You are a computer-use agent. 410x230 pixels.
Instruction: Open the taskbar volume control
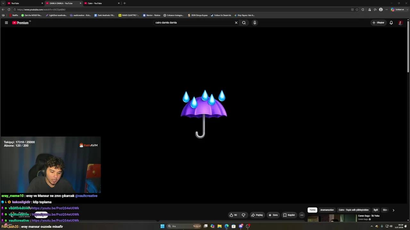point(391,226)
